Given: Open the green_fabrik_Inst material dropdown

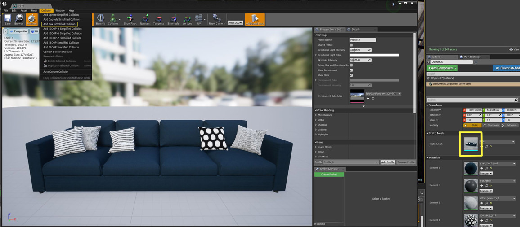Looking at the screenshot, I should tap(497, 163).
